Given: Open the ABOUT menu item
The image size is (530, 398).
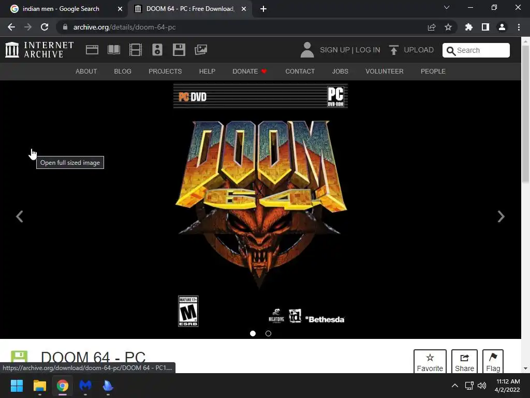Looking at the screenshot, I should (86, 72).
